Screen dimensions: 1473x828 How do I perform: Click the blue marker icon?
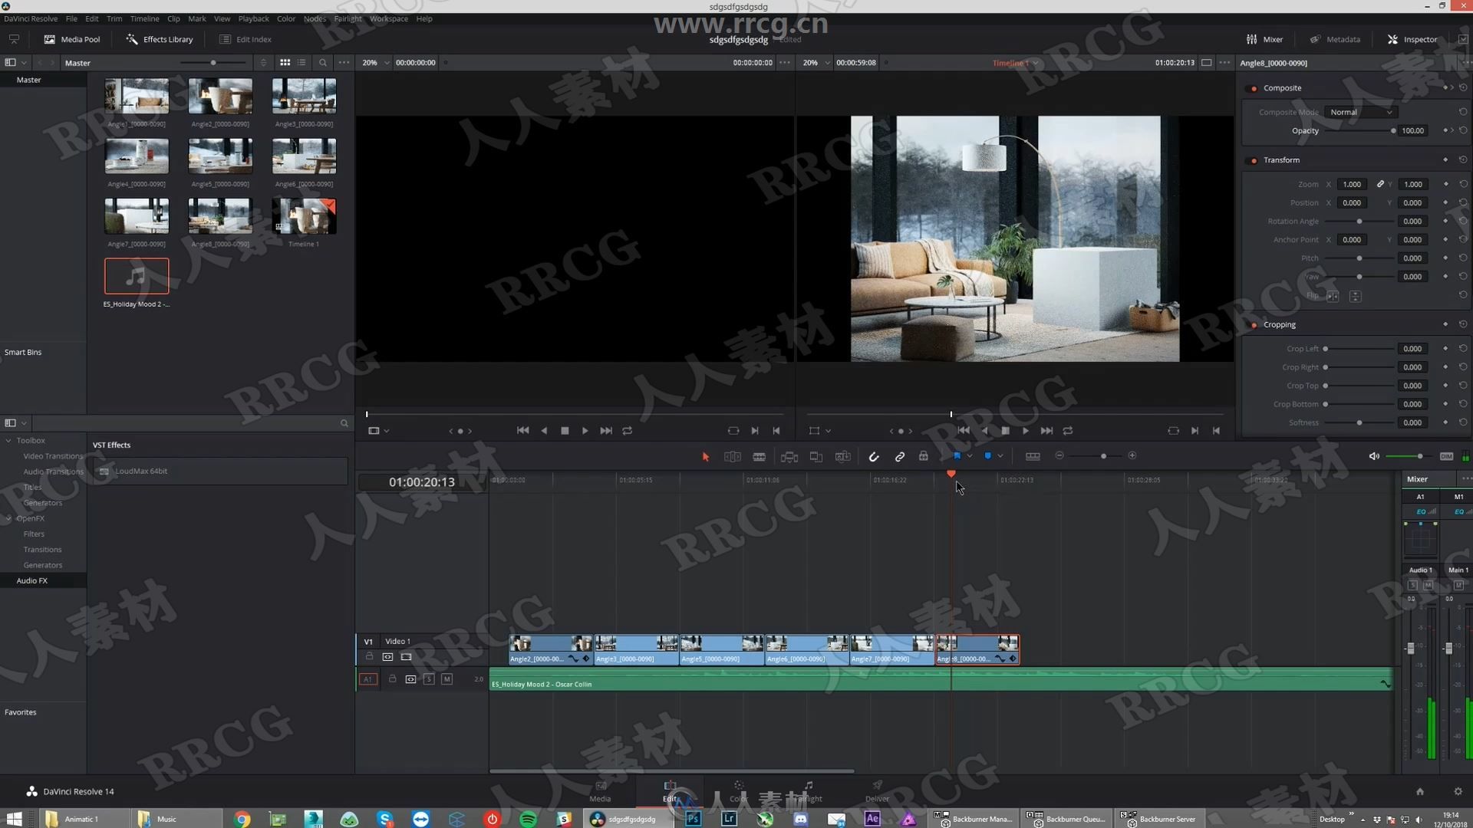[x=987, y=456]
